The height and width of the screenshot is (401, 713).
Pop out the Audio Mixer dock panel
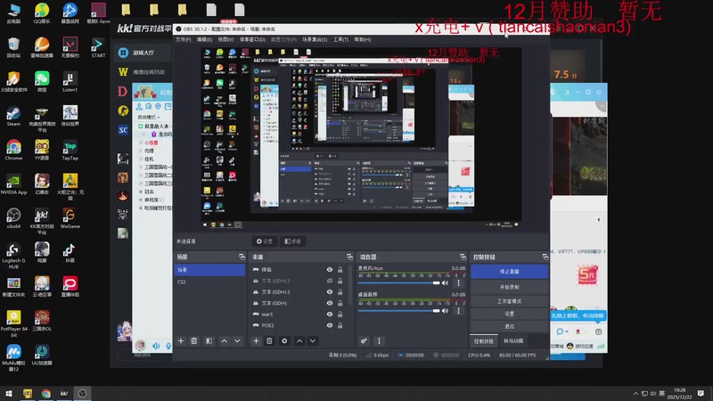463,257
